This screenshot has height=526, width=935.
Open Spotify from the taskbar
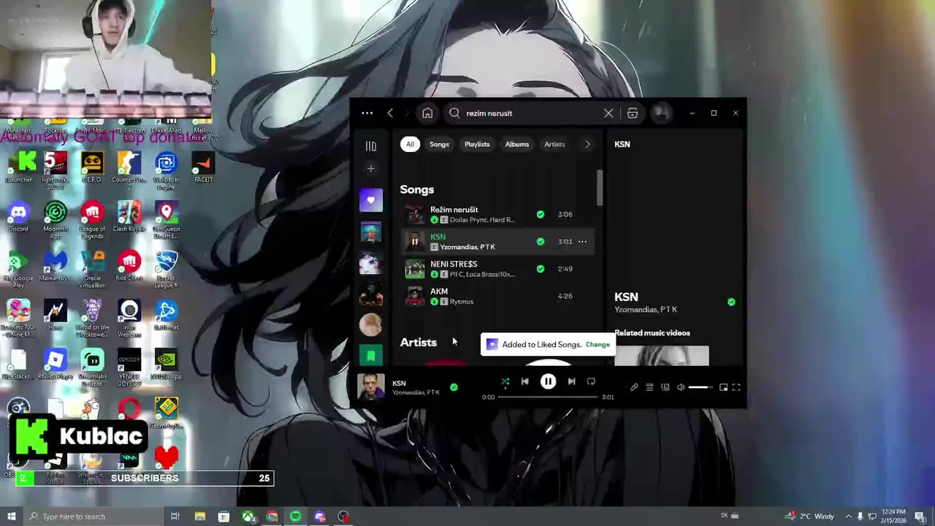pos(295,517)
